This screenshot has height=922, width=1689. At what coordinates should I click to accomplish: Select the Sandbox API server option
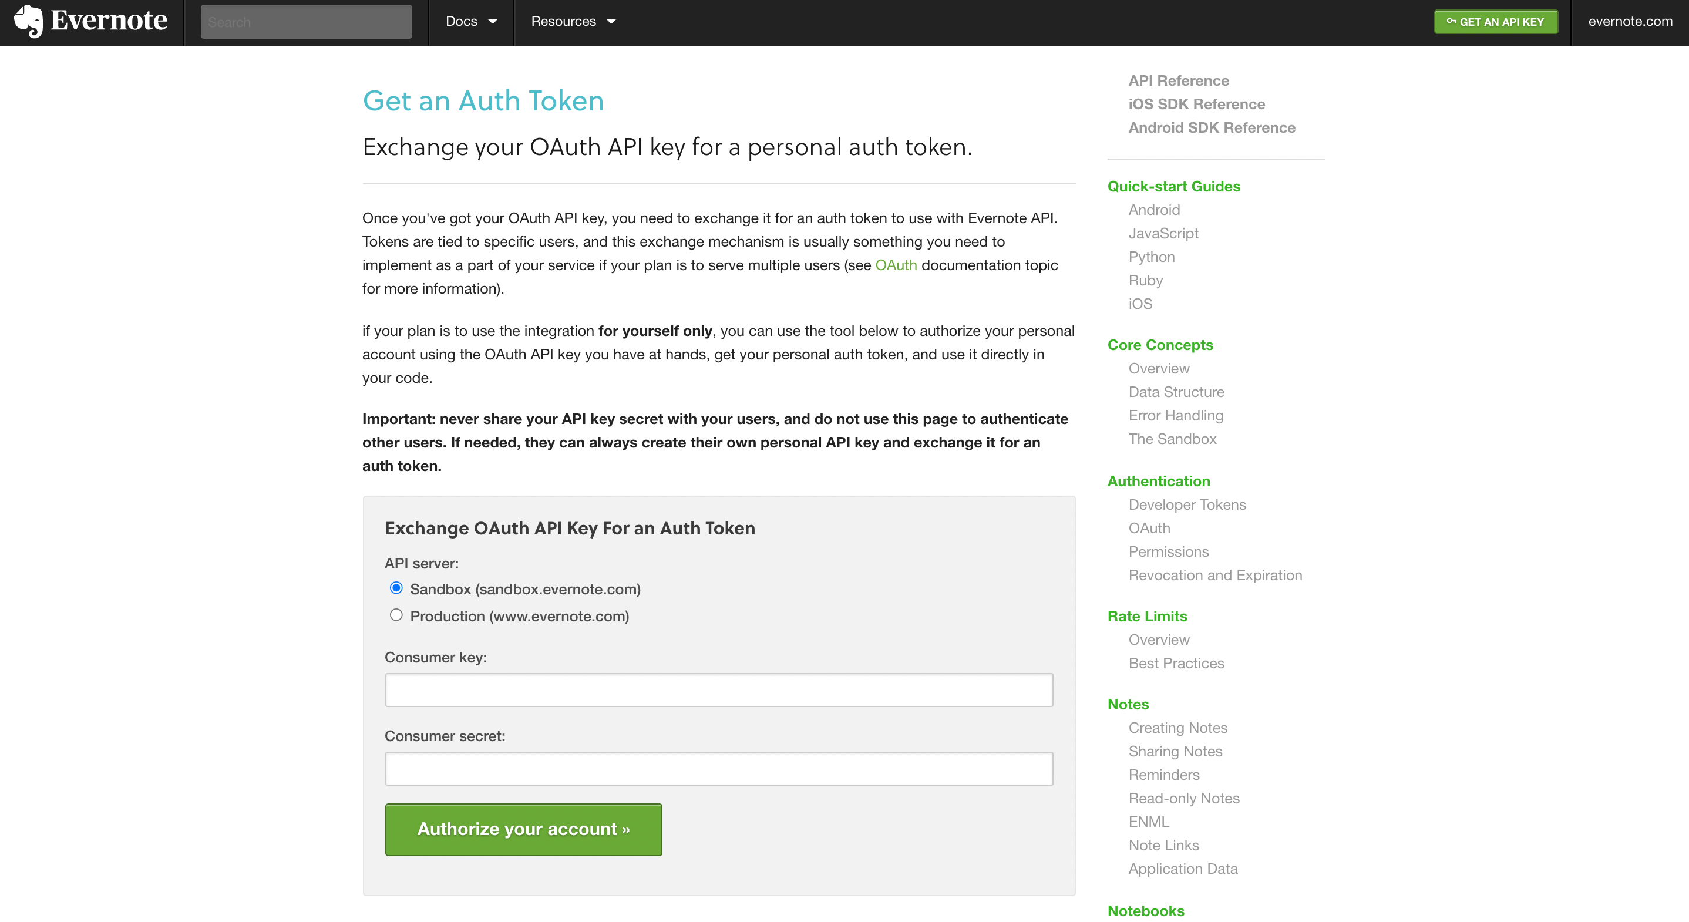[396, 588]
